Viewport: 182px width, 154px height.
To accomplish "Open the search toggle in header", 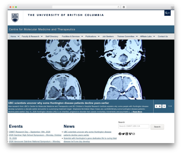I will pos(167,13).
